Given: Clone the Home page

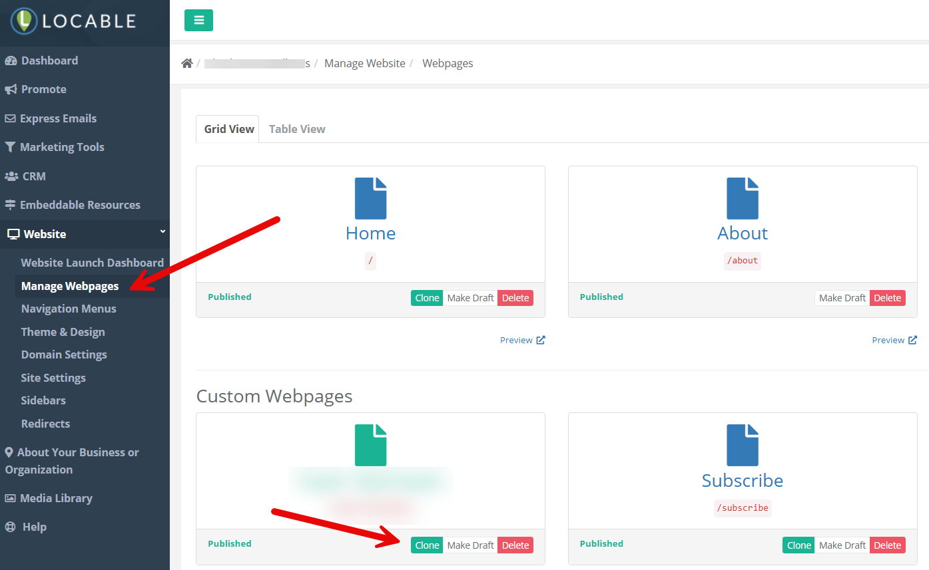Looking at the screenshot, I should click(x=427, y=298).
